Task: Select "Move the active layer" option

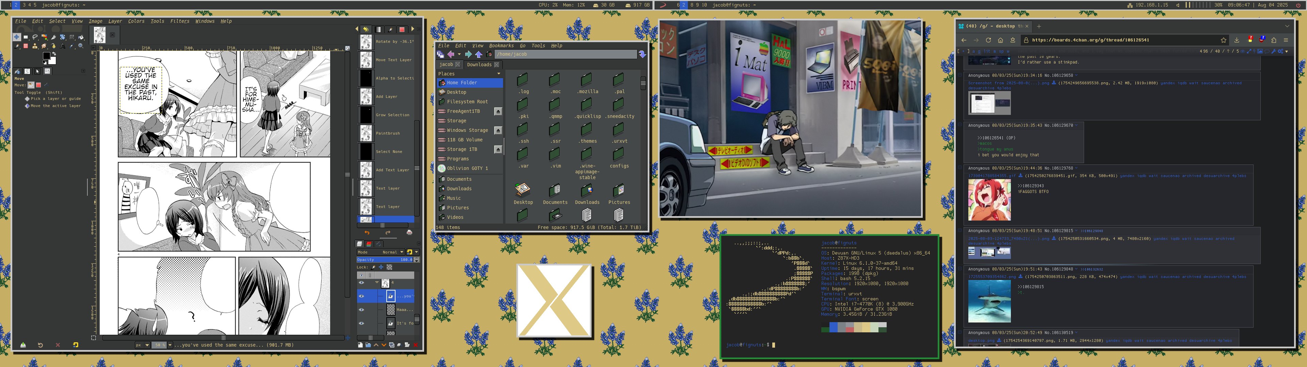Action: [53, 106]
